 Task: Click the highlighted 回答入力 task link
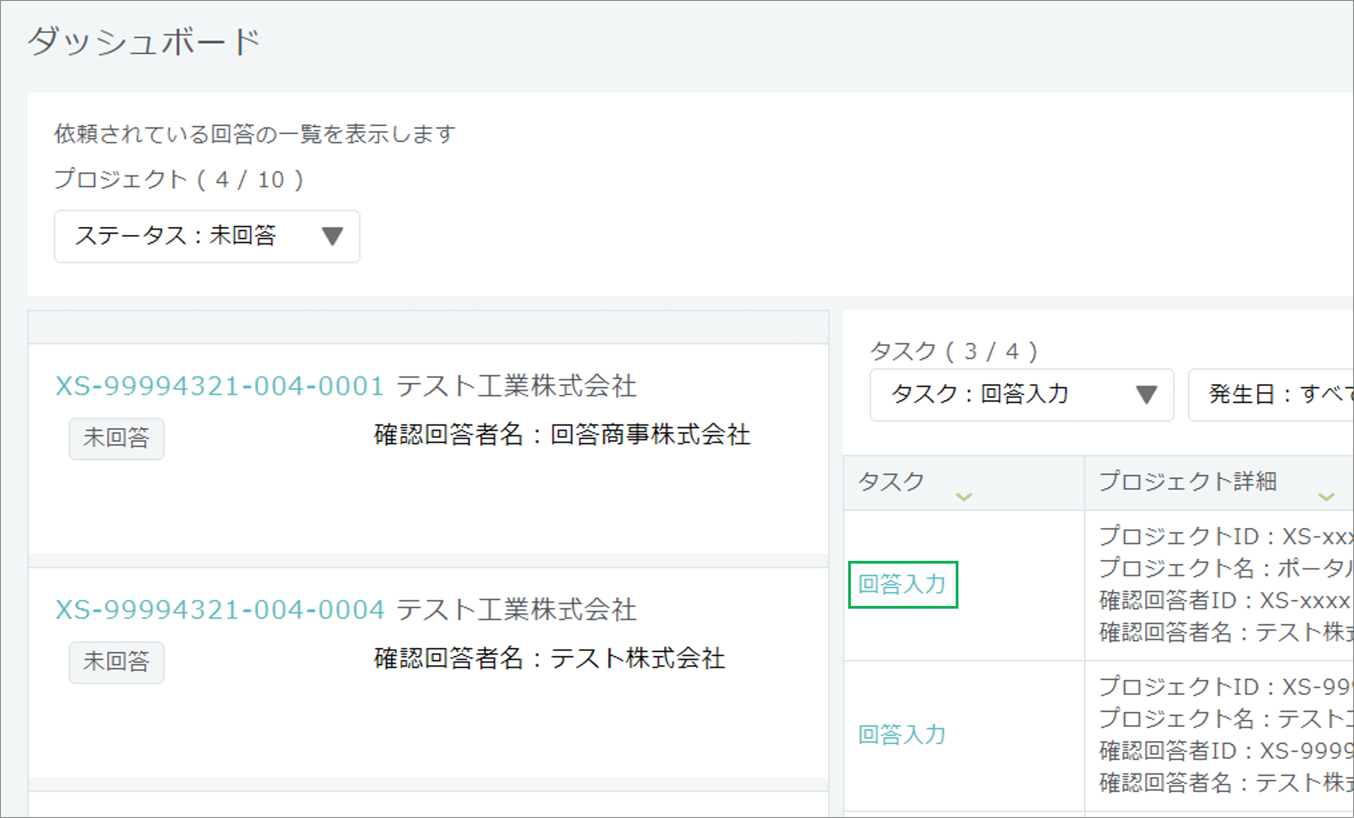pos(902,584)
